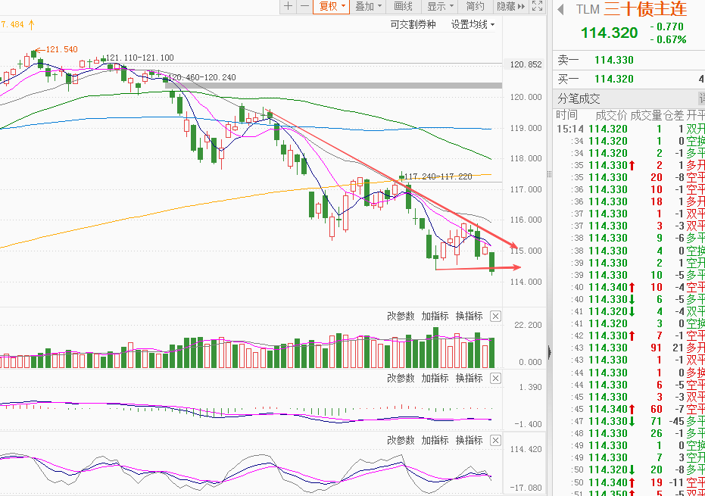Image resolution: width=705 pixels, height=496 pixels.
Task: Click 改参数 in the MACD panel
Action: coord(400,378)
